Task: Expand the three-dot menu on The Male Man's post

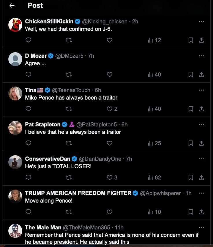Action: [201, 227]
